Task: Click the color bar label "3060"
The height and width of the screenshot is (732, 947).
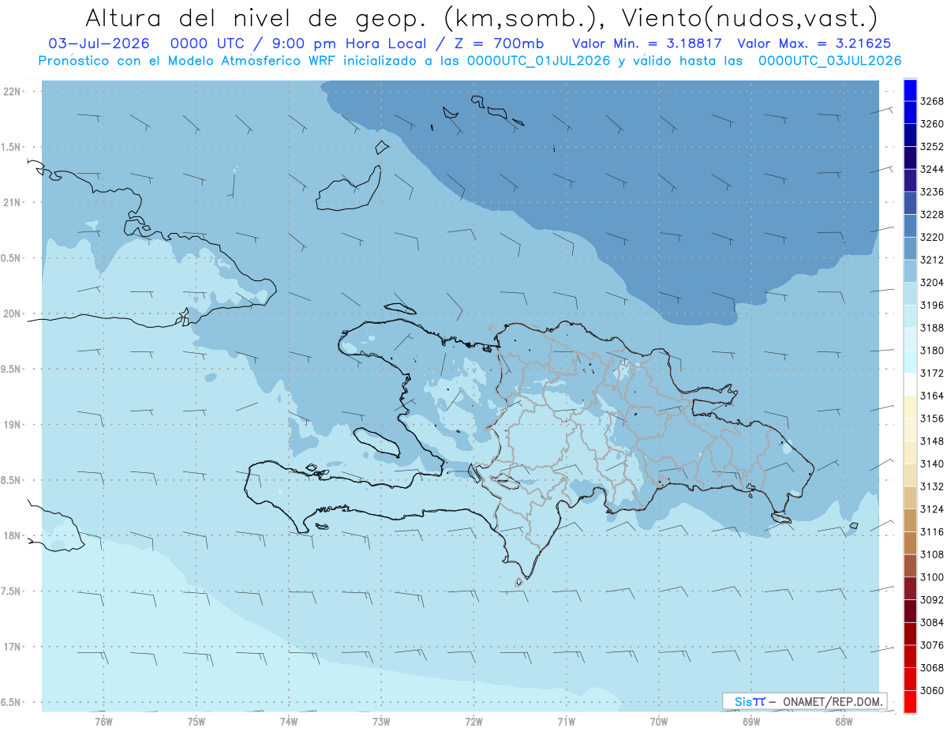Action: pos(931,690)
